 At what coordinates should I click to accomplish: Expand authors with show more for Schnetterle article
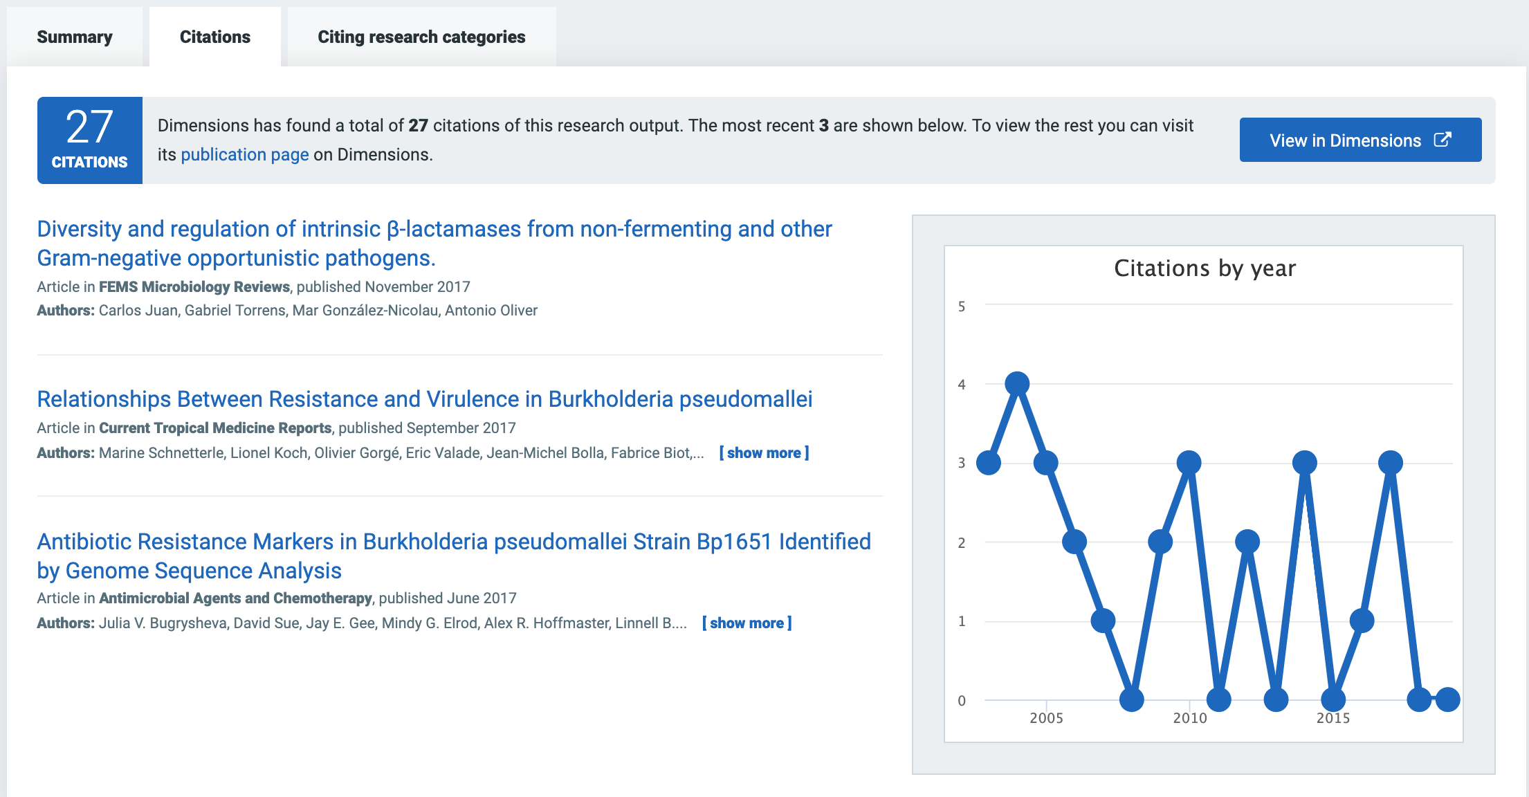764,453
